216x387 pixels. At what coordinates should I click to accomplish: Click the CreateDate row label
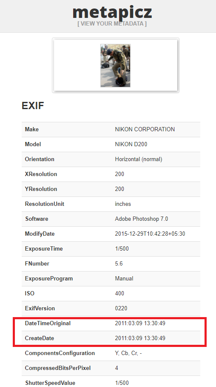(40, 338)
